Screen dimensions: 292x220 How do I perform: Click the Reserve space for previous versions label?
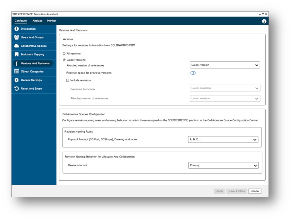coord(89,73)
